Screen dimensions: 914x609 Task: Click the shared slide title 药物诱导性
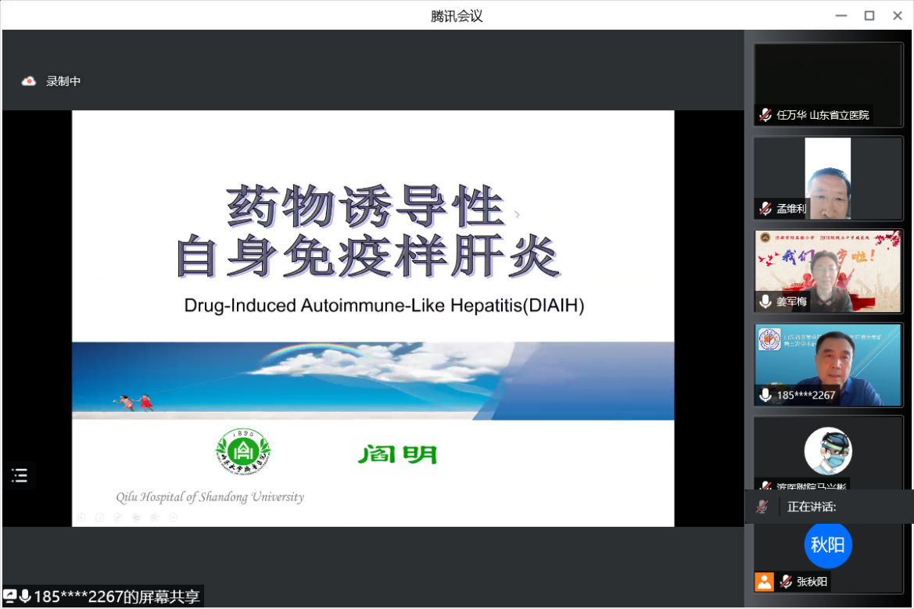364,208
